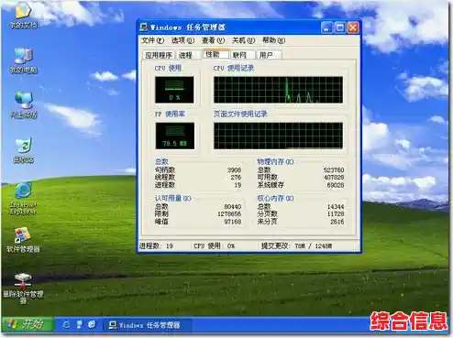453x338 pixels.
Task: Click the 线程数 row in 总数
Action: (x=198, y=178)
